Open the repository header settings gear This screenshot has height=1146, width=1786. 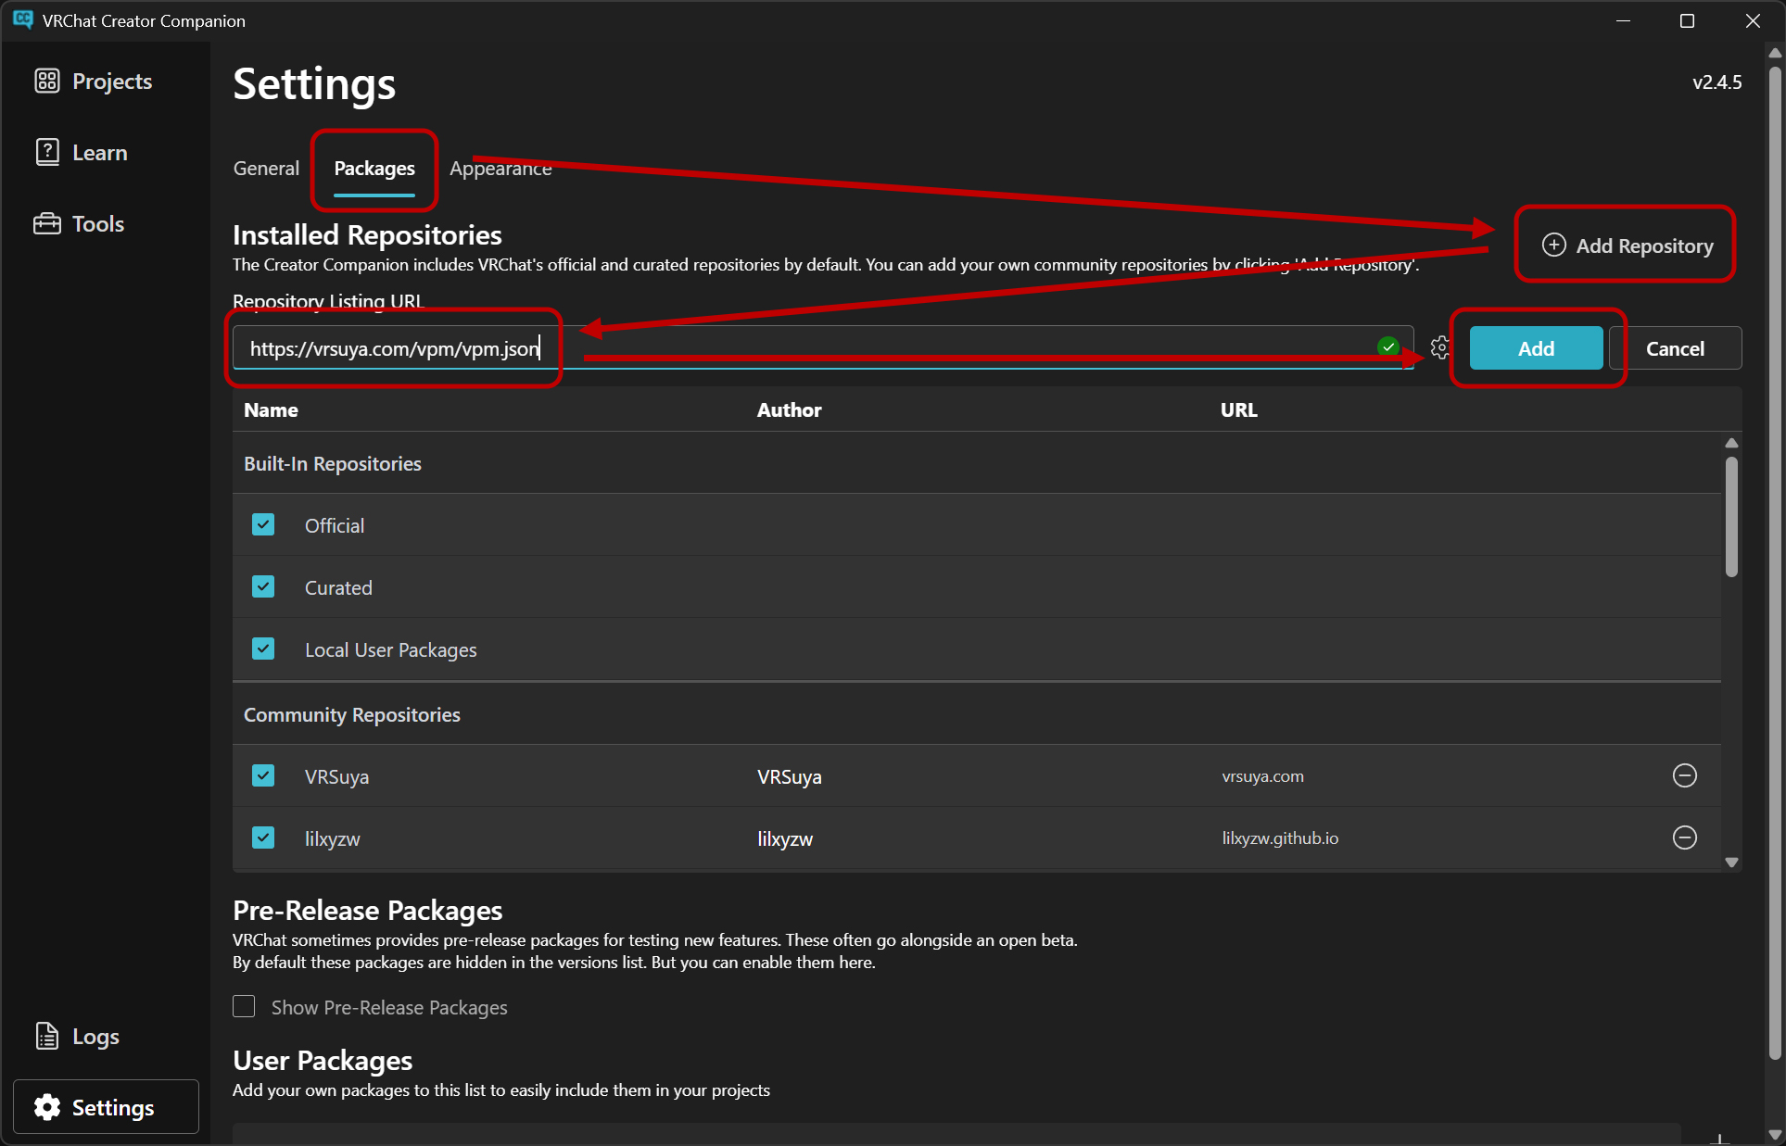(1439, 348)
